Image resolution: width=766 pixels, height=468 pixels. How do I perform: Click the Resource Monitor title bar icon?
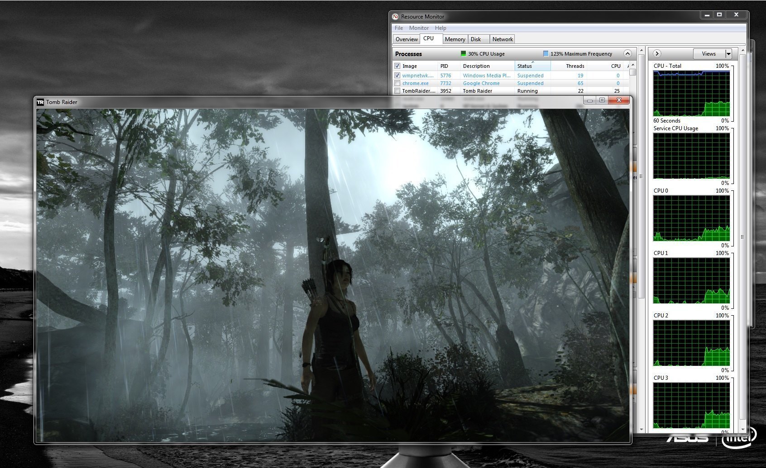click(395, 17)
